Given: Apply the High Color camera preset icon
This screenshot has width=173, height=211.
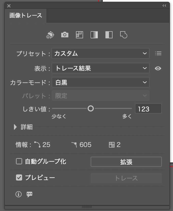Looking at the screenshot, I should [x=65, y=35].
